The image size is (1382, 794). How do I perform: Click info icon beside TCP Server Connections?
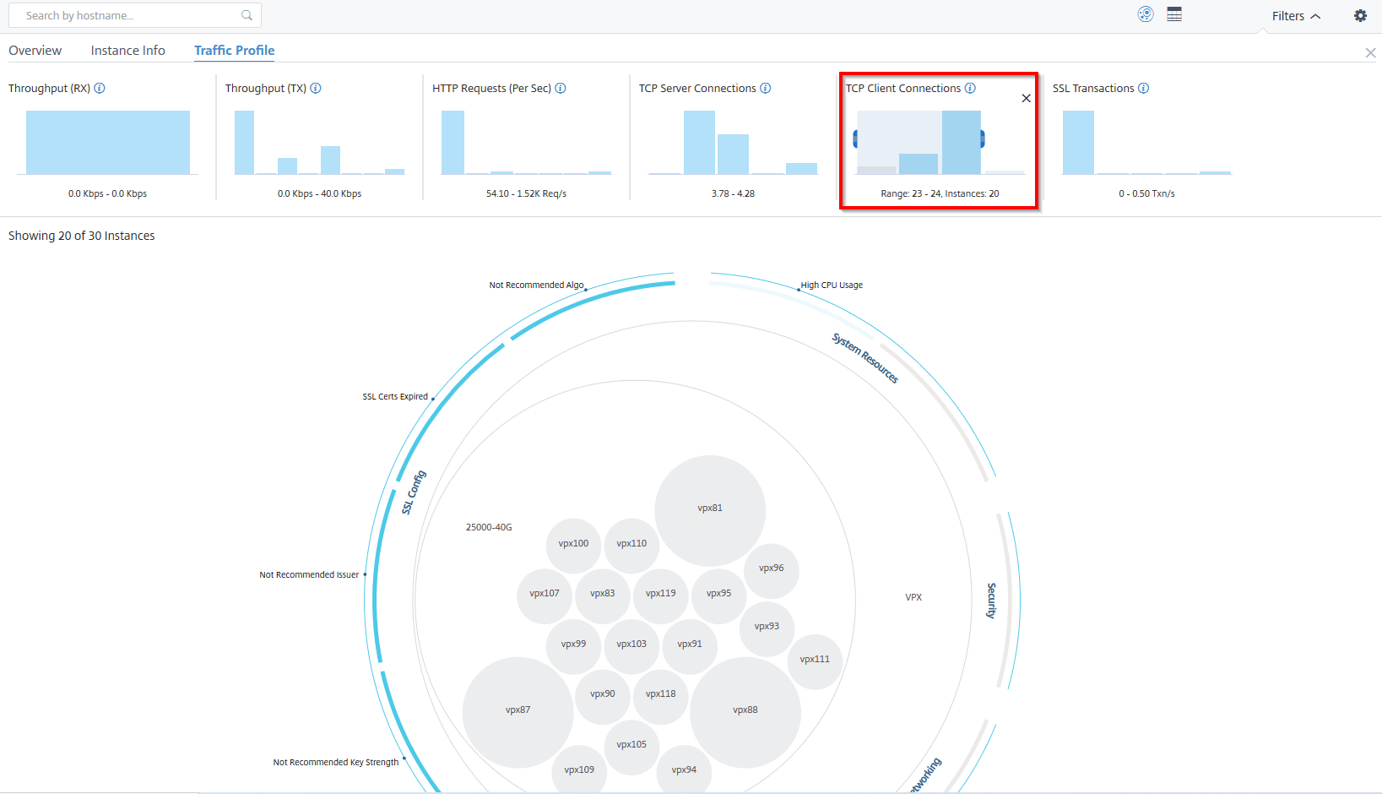click(x=766, y=88)
